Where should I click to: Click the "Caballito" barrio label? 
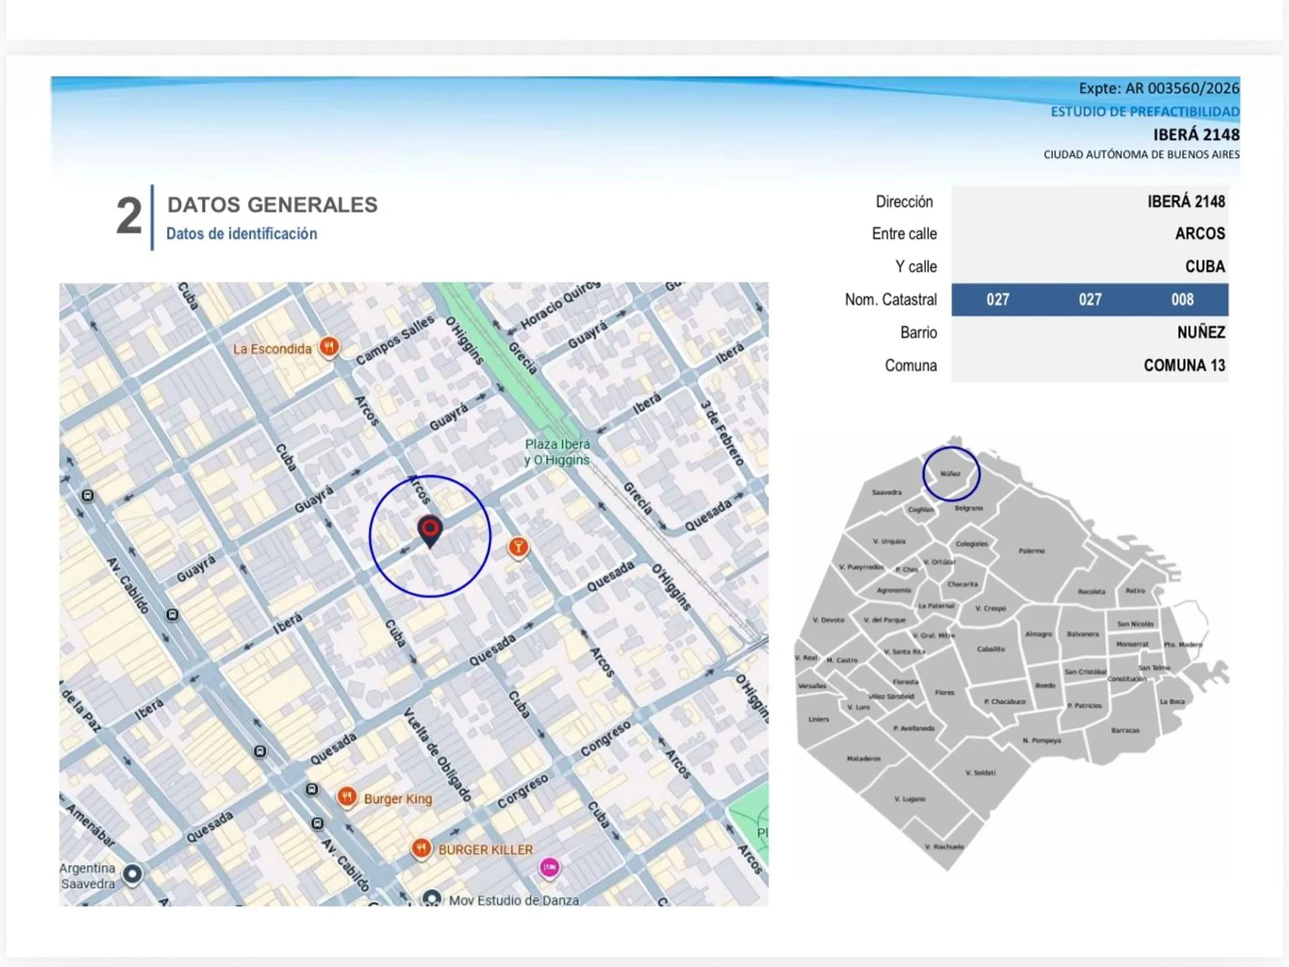click(x=990, y=649)
